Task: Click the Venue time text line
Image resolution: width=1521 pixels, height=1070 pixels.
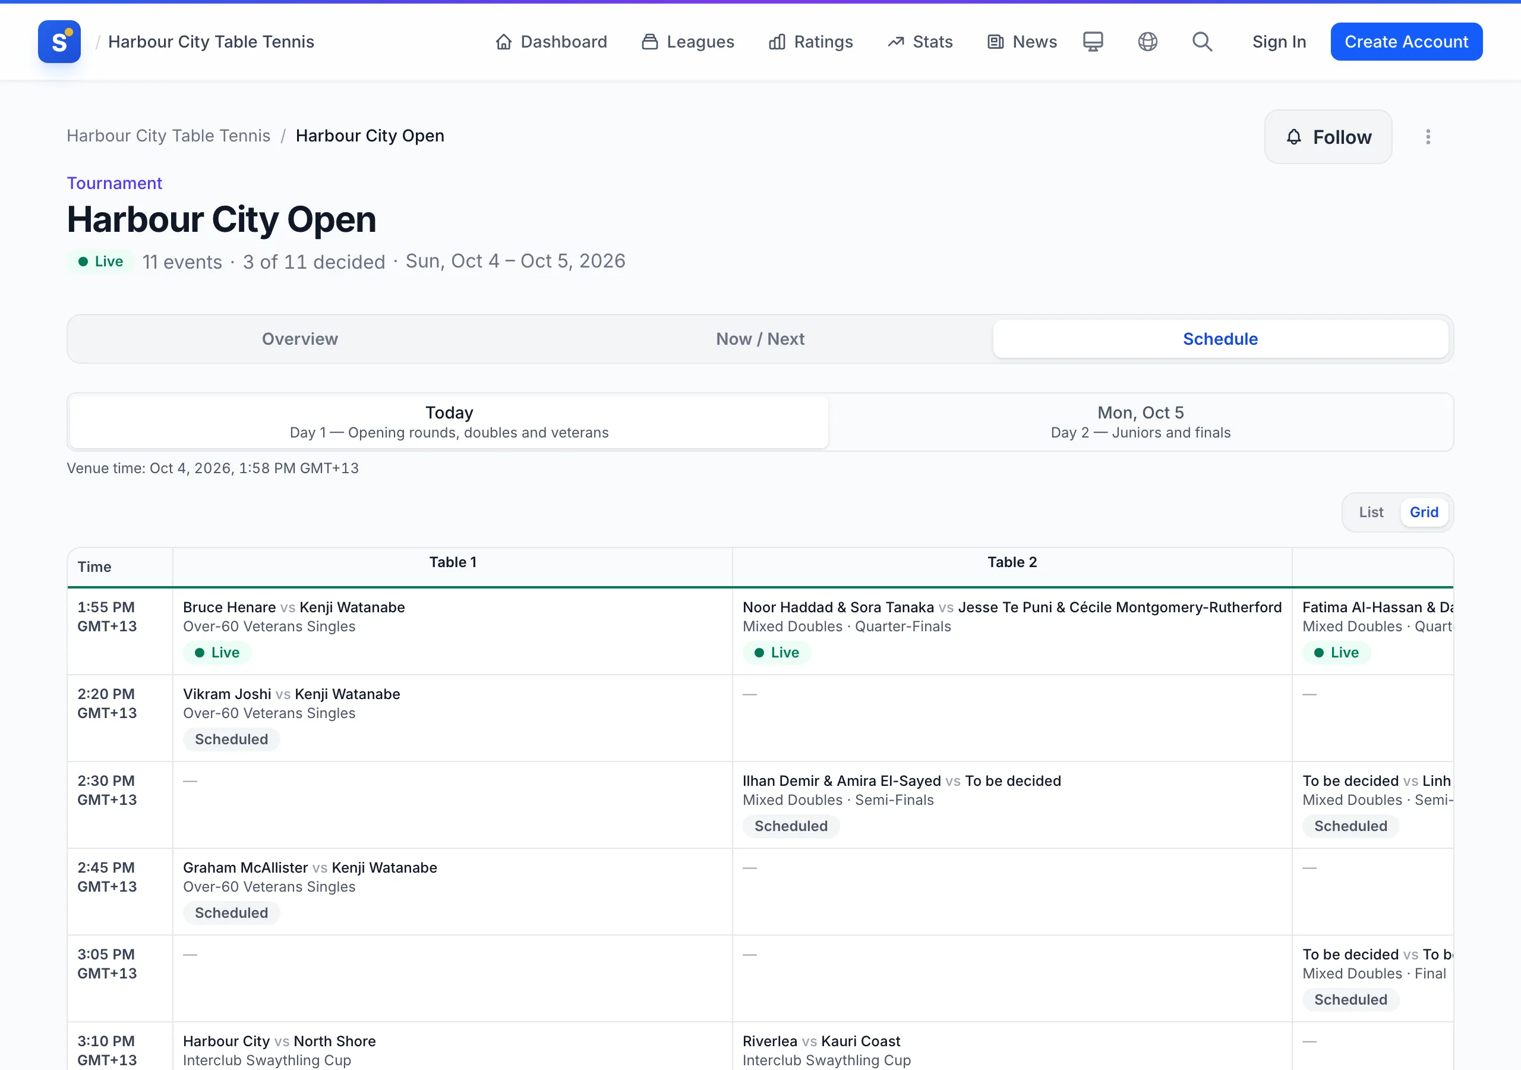Action: point(213,468)
